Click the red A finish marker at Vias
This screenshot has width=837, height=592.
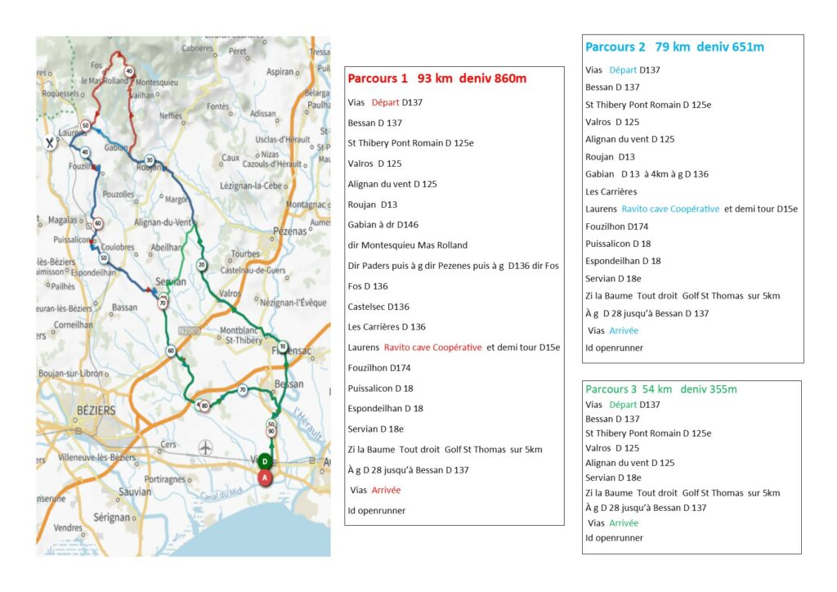pyautogui.click(x=265, y=478)
